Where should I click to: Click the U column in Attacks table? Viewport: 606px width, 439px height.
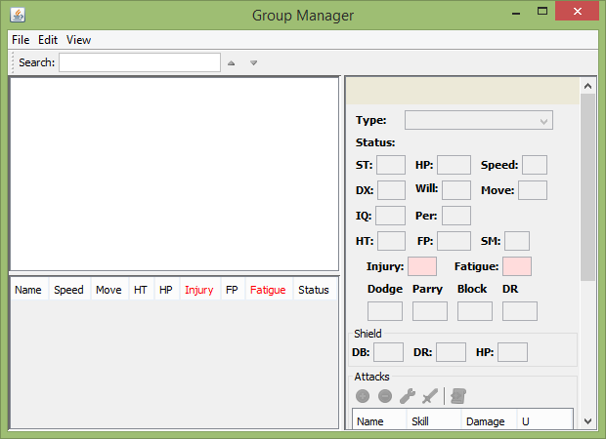[544, 421]
